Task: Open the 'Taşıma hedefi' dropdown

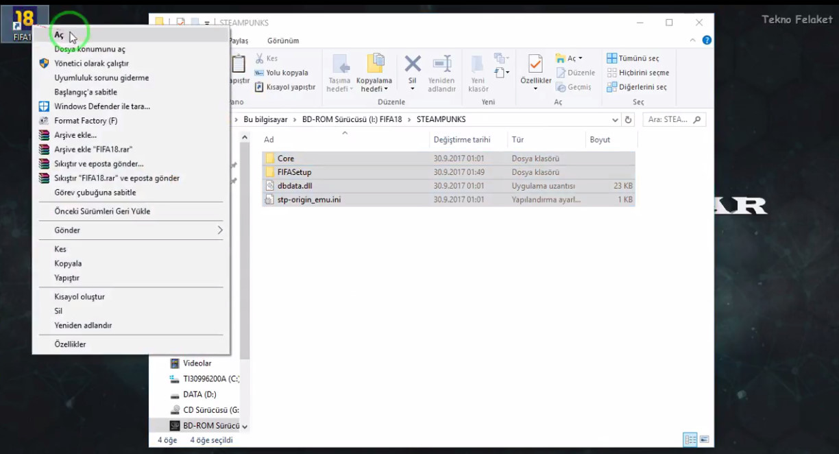Action: pos(340,73)
